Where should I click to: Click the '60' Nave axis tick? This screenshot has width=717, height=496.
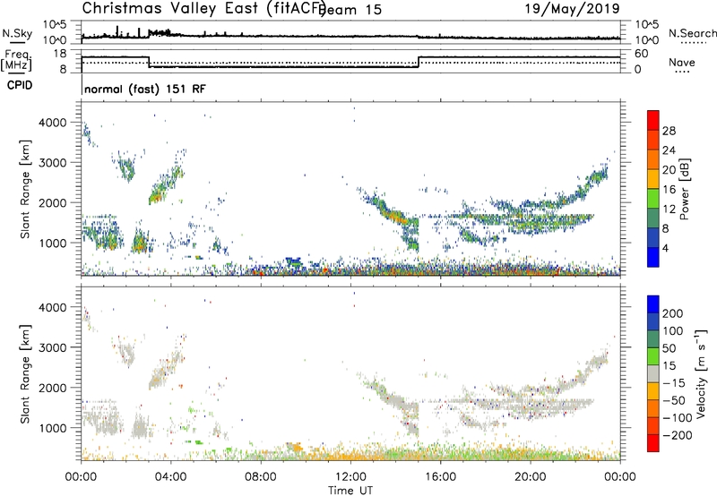[642, 54]
